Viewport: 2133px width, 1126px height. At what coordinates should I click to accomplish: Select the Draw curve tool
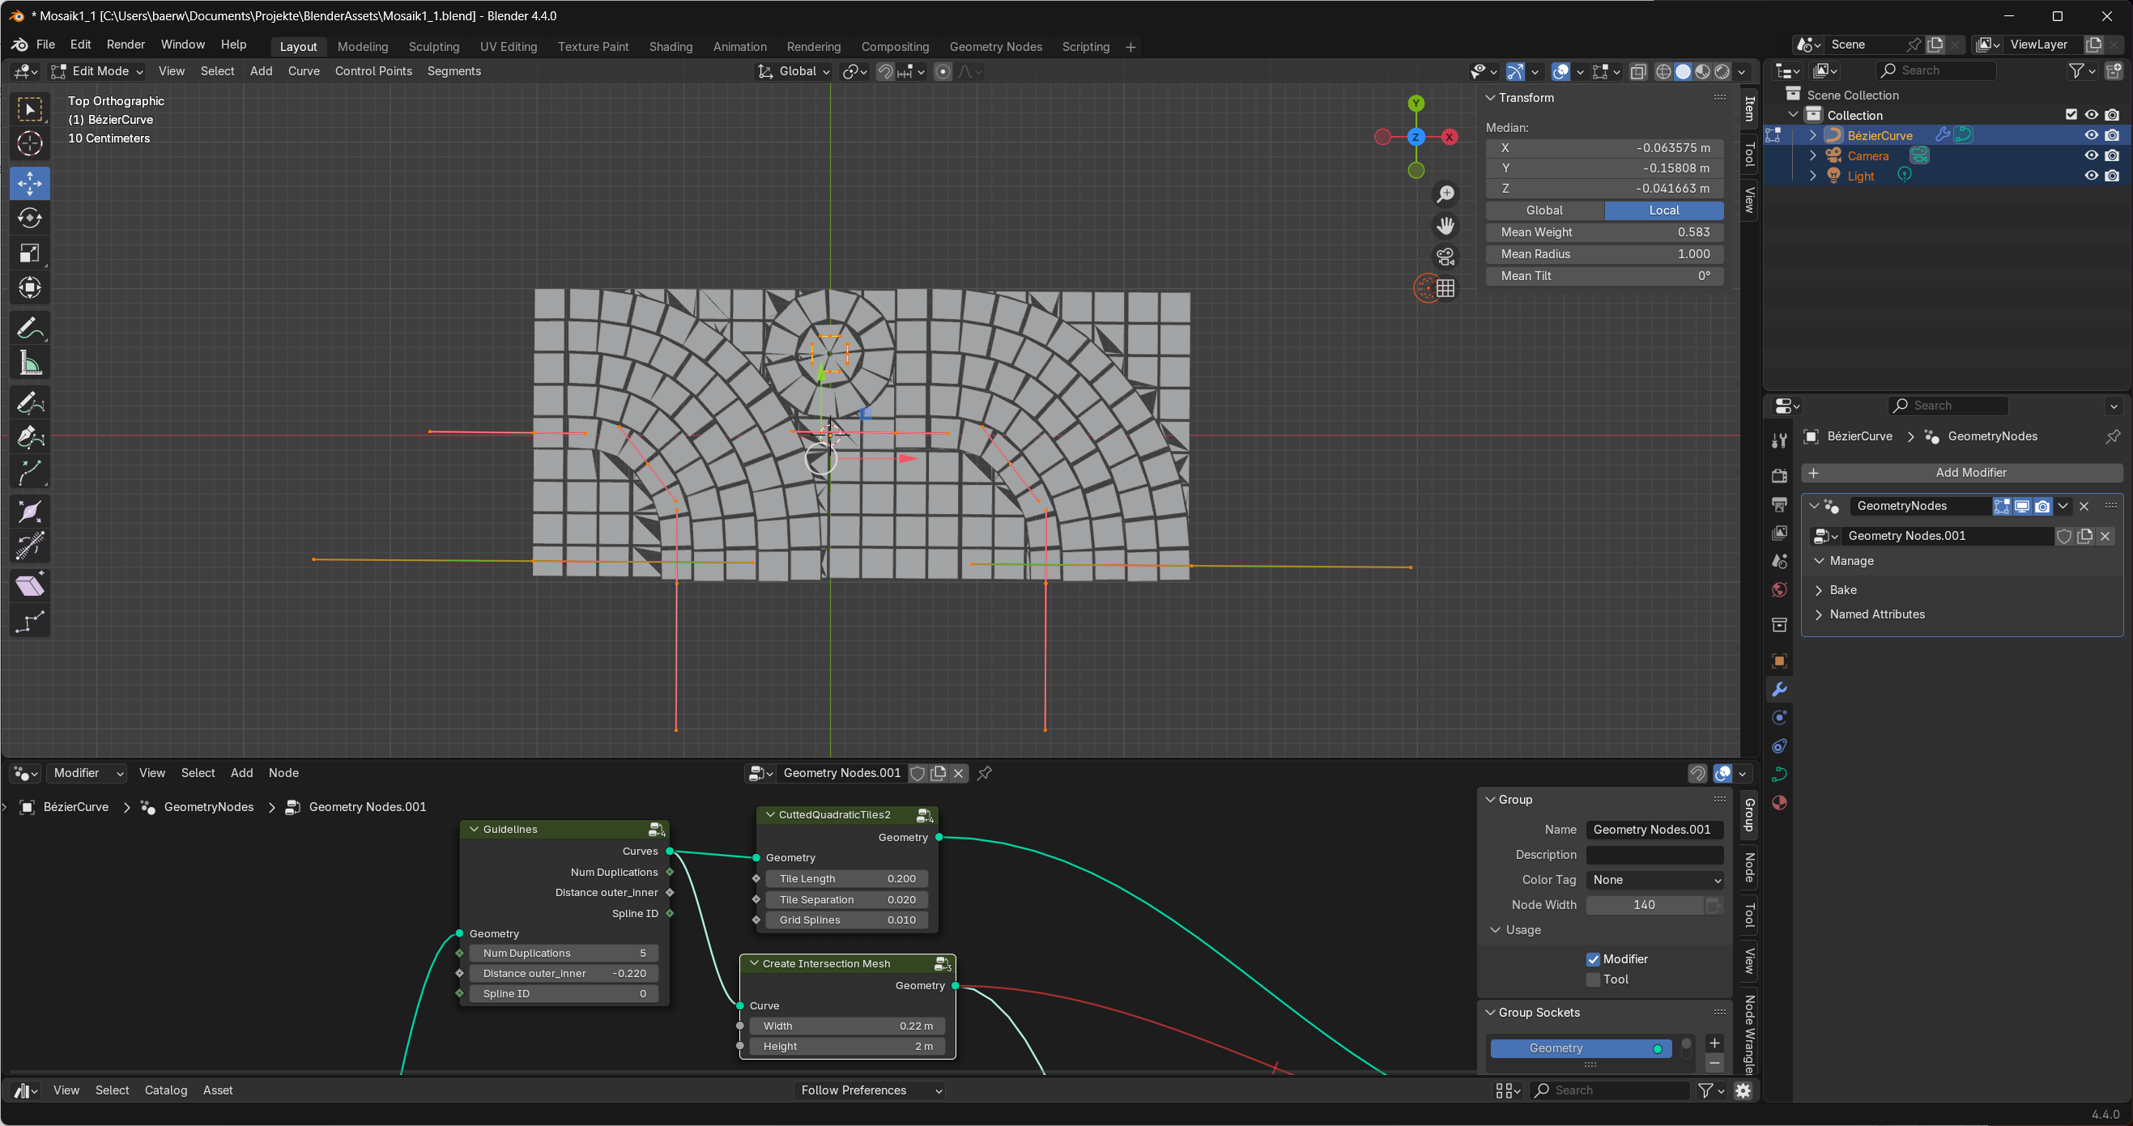pyautogui.click(x=30, y=402)
